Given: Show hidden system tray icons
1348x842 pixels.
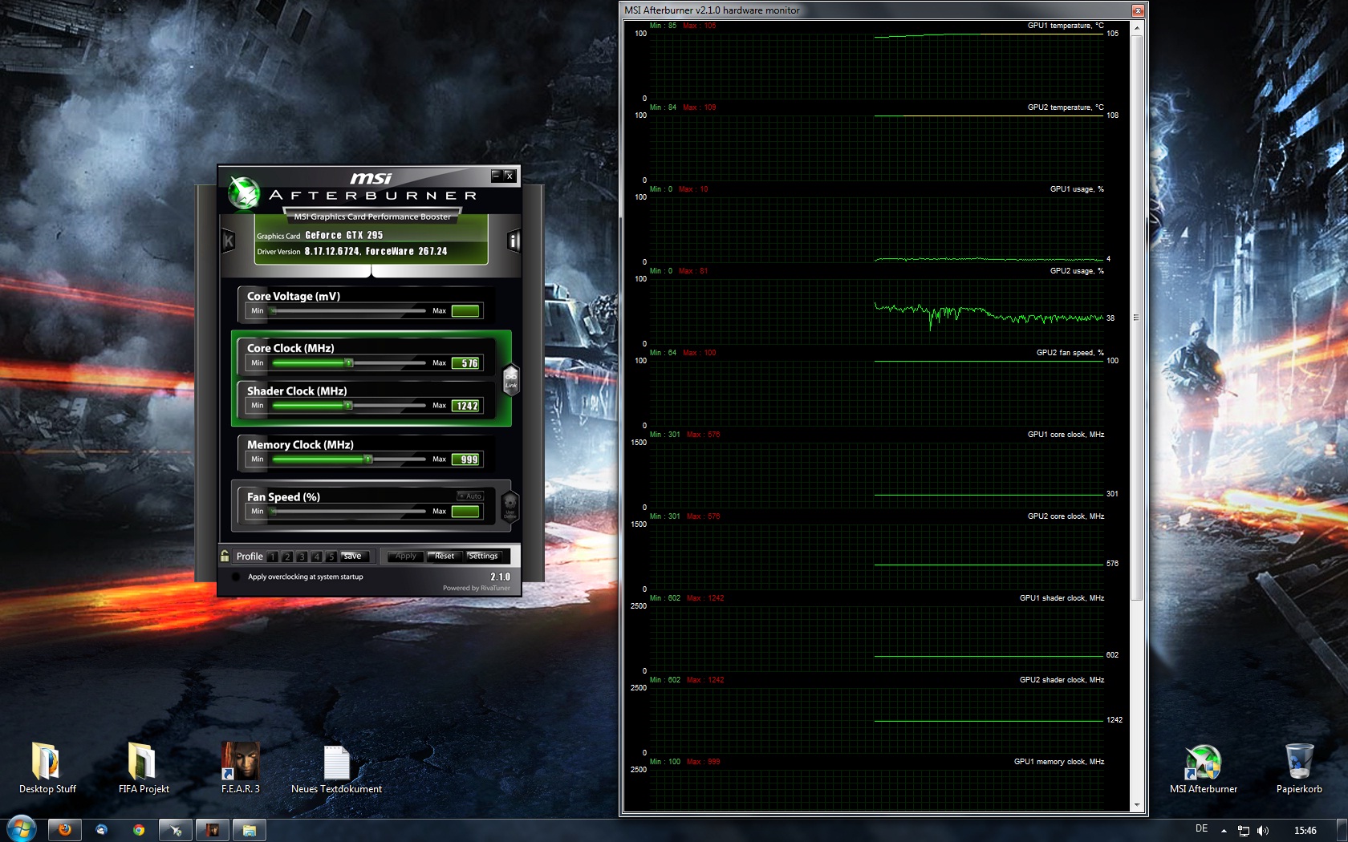Looking at the screenshot, I should (1224, 831).
